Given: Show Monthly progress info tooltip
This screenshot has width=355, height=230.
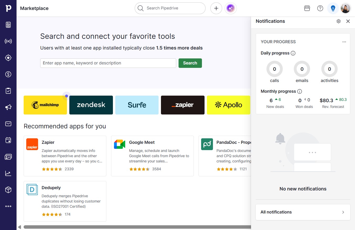Looking at the screenshot, I should click(x=300, y=91).
